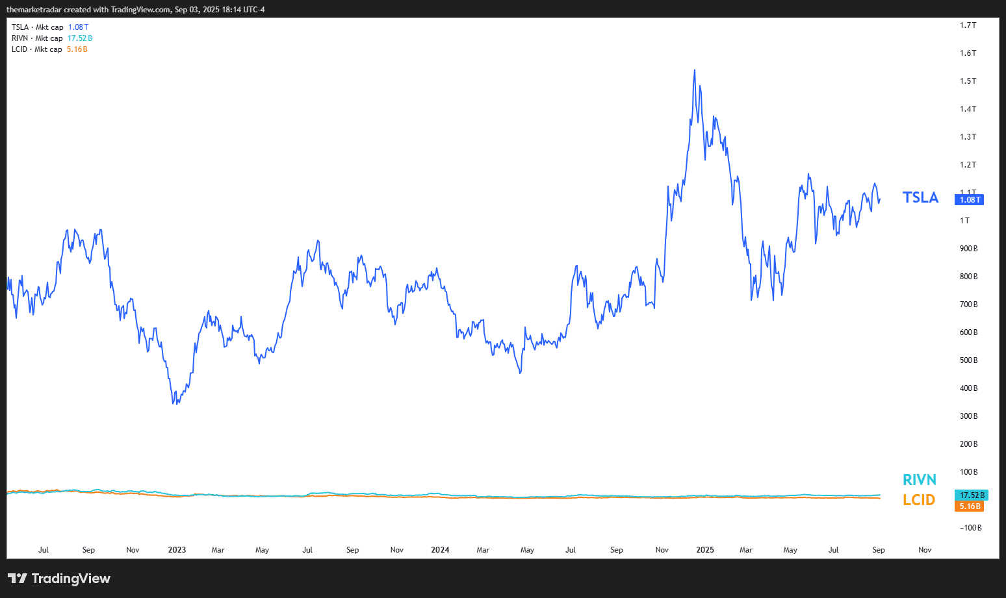Click the −100B label on price axis
1006x598 pixels.
[970, 528]
